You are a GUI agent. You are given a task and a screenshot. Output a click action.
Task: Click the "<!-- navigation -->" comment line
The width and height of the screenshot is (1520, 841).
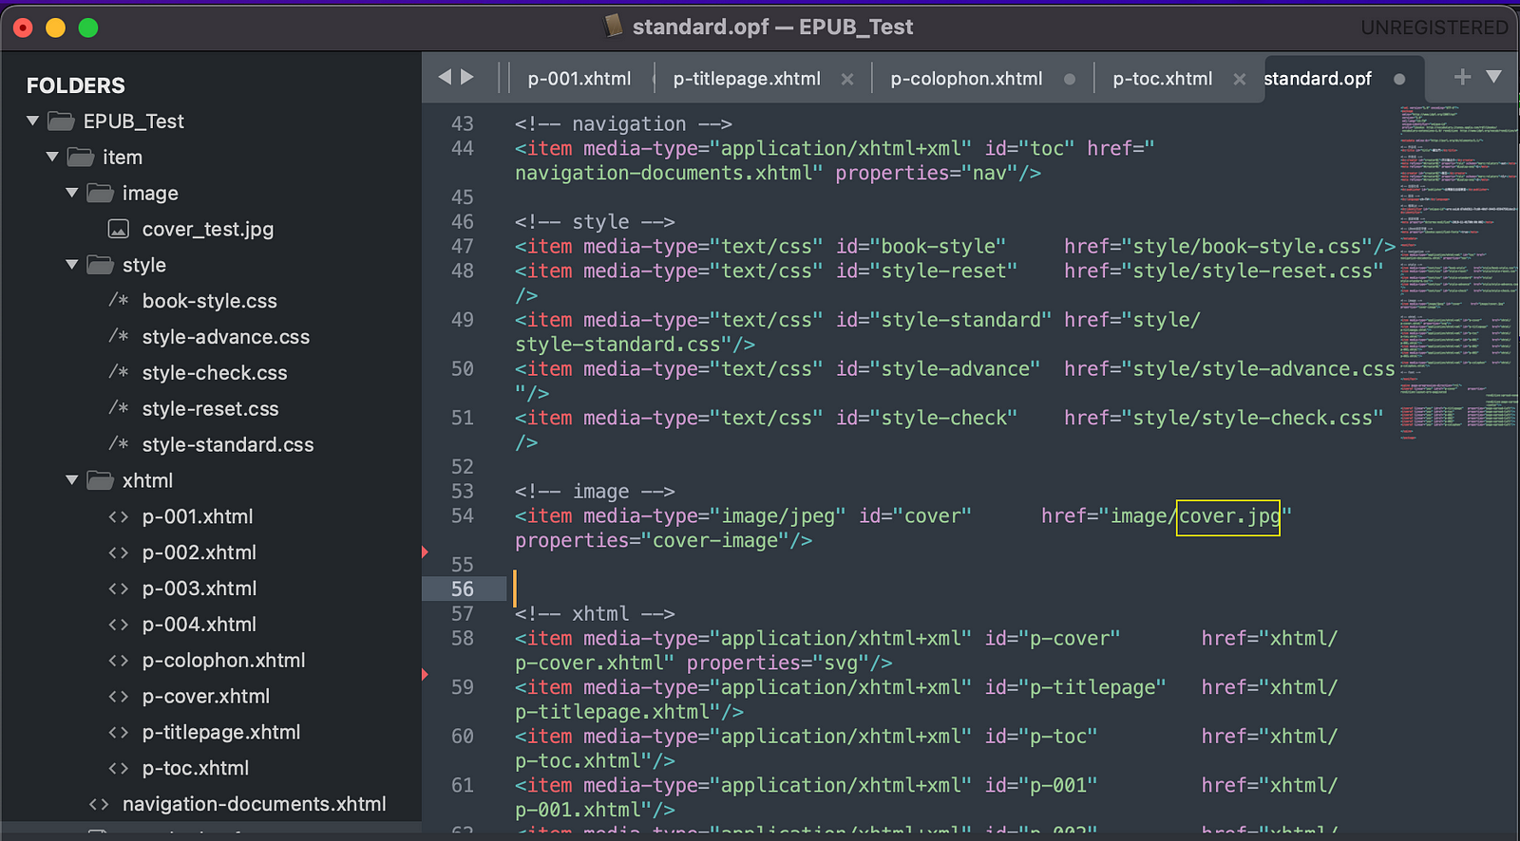coord(623,124)
